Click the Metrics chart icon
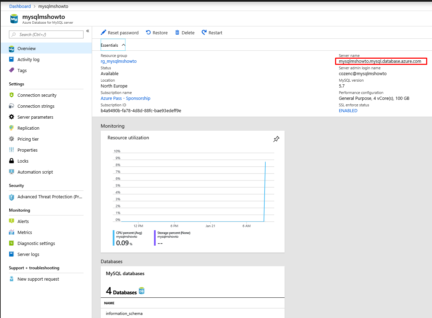The image size is (432, 318). 12,232
